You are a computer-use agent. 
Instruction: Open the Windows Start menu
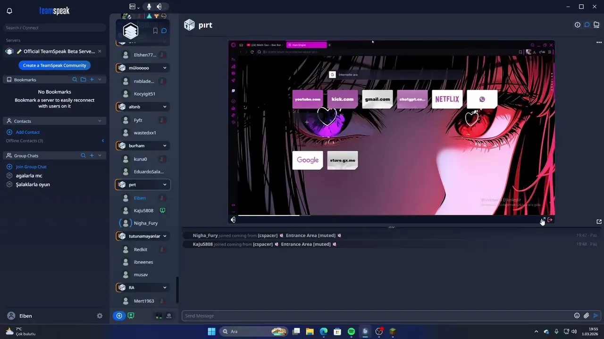pos(211,331)
